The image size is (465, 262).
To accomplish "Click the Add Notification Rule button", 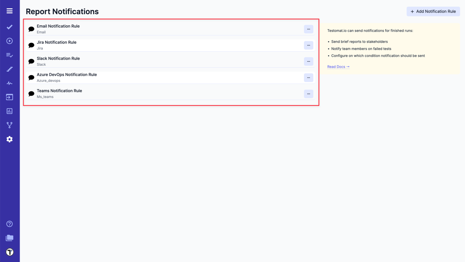I will tap(433, 11).
